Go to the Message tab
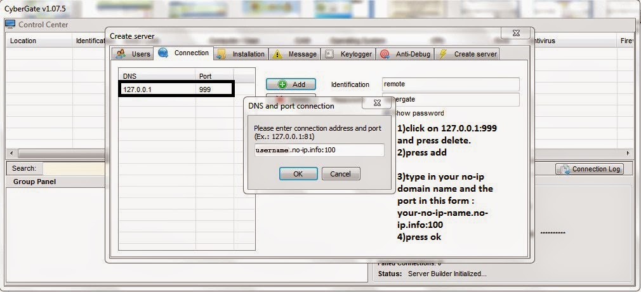 click(294, 54)
